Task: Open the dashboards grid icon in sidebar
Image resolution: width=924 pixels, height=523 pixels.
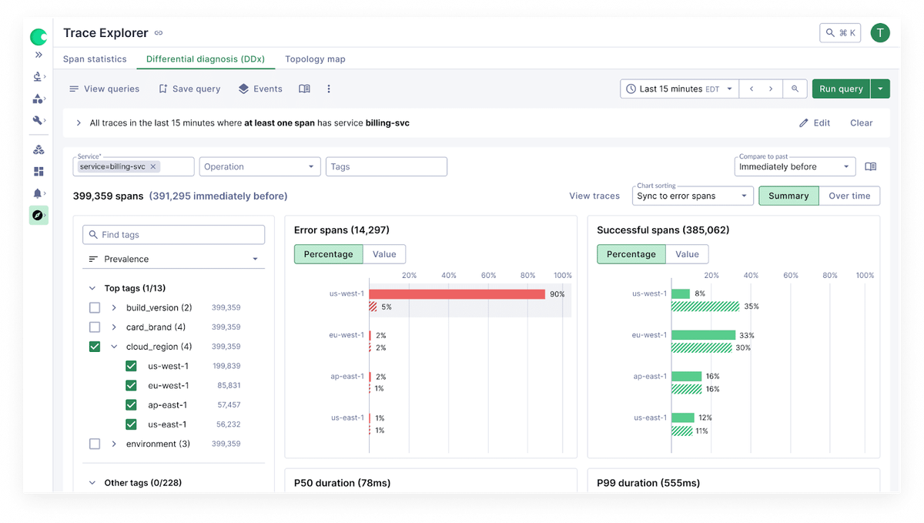Action: coord(38,172)
